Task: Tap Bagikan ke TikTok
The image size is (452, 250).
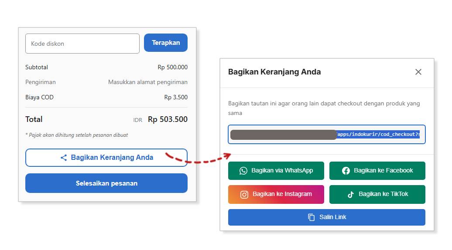Action: point(377,194)
